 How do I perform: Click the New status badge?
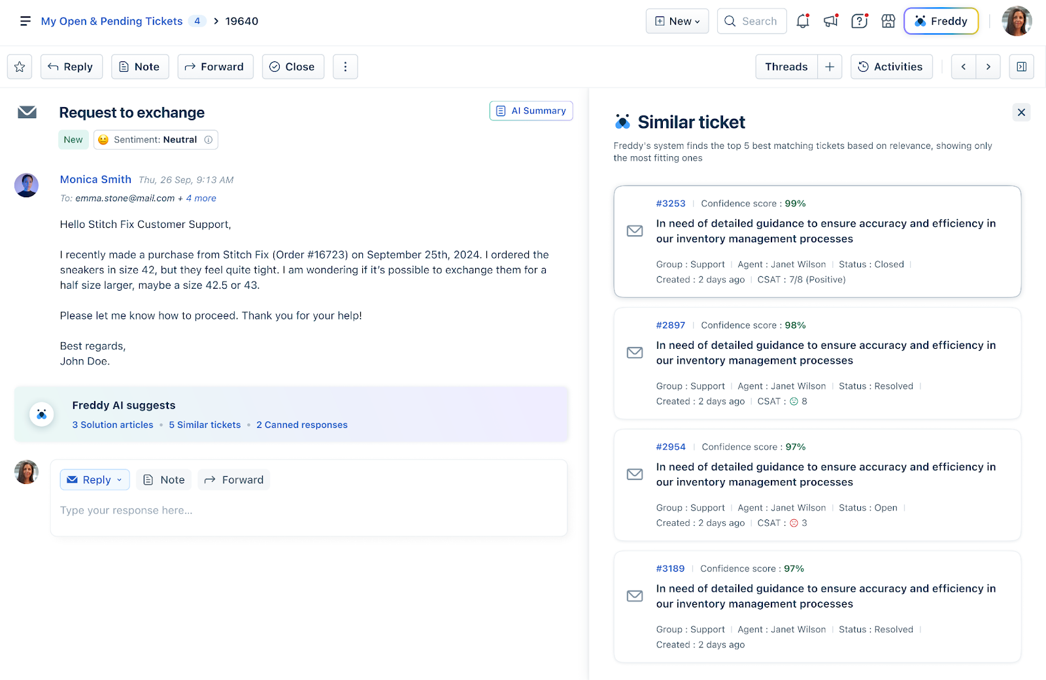point(73,140)
